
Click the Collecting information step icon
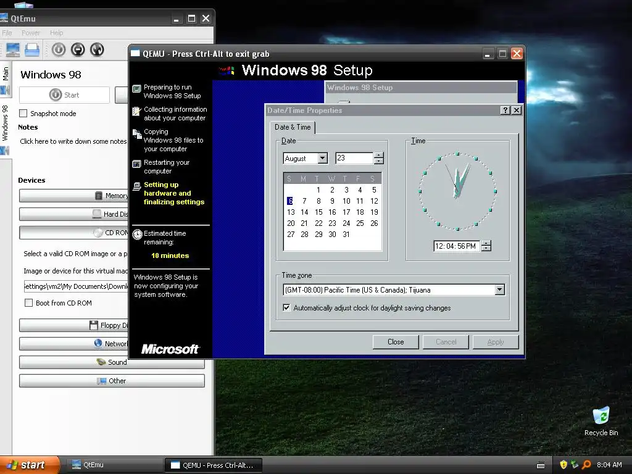137,111
